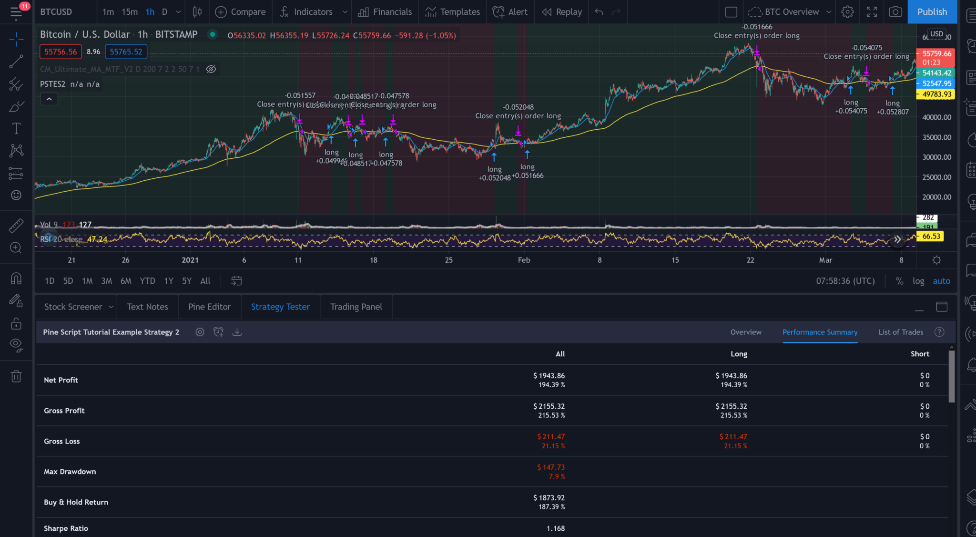
Task: Take a chart snapshot with camera icon
Action: click(x=895, y=12)
